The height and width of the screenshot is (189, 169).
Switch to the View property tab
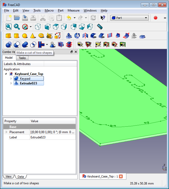point(8,176)
